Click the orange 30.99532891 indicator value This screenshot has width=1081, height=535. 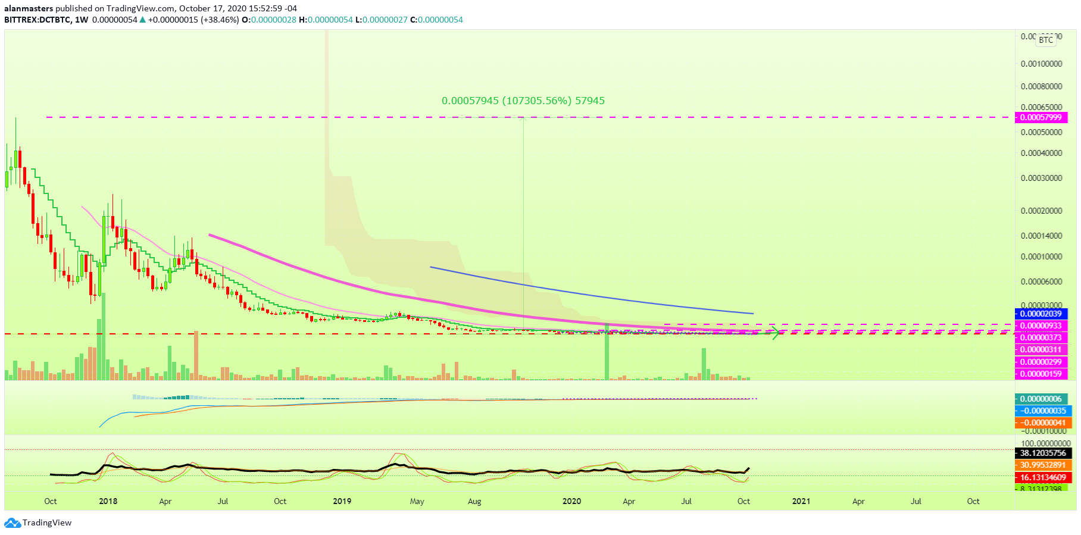(x=1043, y=465)
